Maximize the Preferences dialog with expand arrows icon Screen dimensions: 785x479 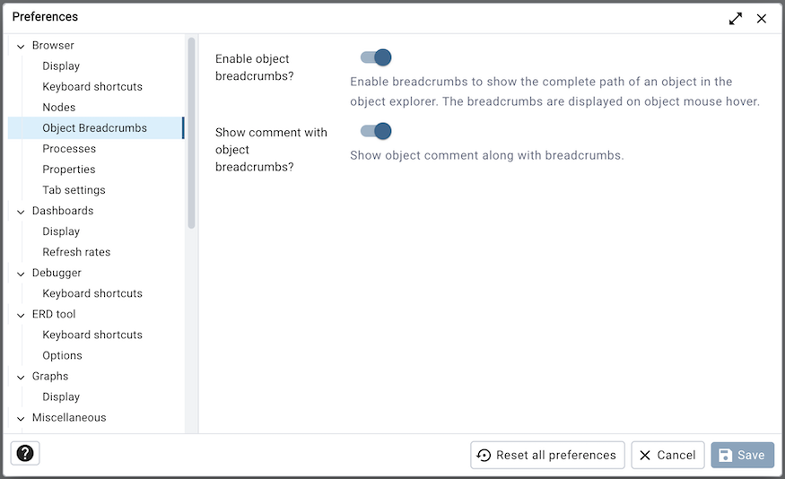[x=736, y=19]
